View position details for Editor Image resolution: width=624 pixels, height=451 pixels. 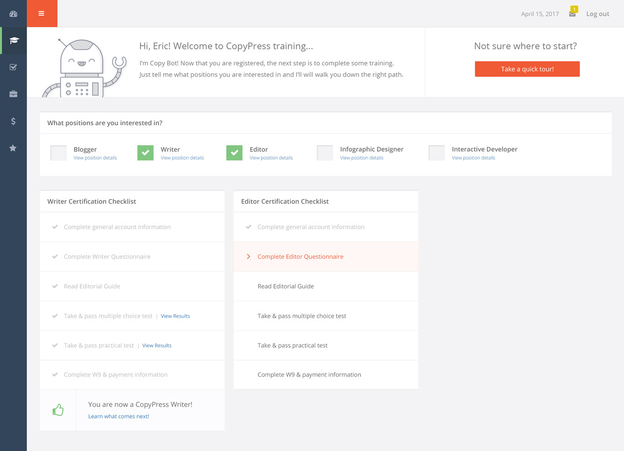pos(271,158)
